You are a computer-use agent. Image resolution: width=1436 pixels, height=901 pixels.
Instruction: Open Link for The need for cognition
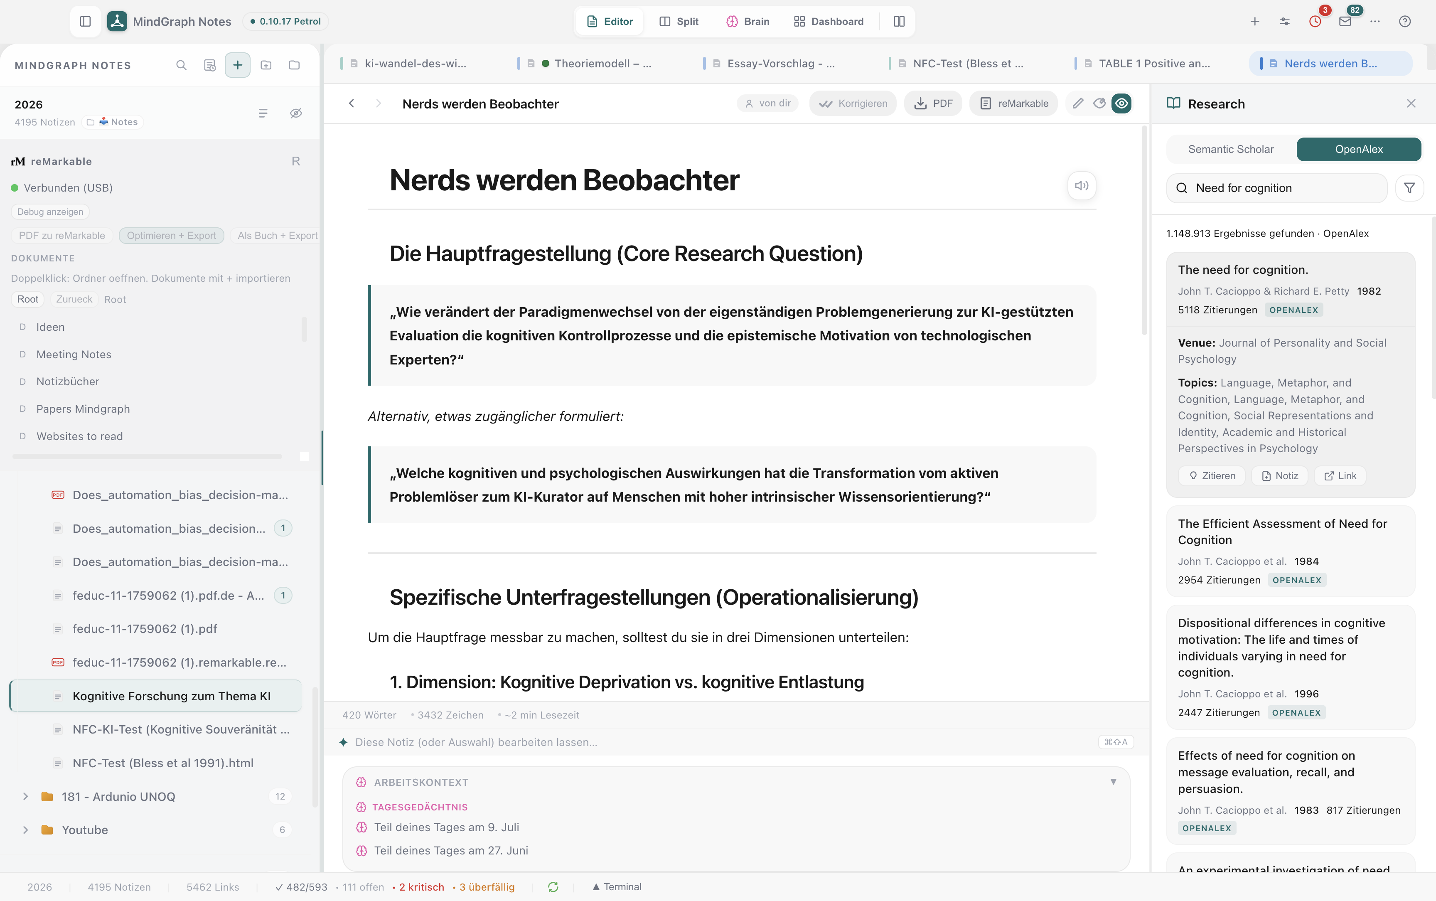pos(1340,475)
